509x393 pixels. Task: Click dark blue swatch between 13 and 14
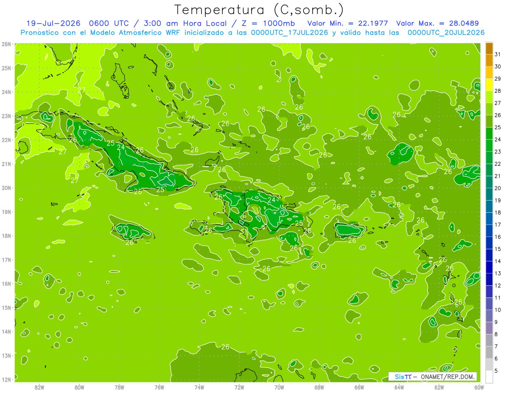489,267
